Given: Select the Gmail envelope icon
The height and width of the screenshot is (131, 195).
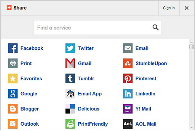Looking at the screenshot, I should (x=70, y=63).
